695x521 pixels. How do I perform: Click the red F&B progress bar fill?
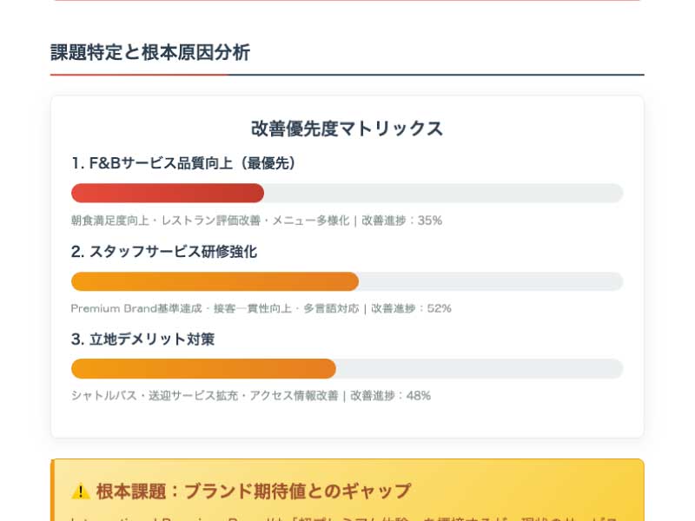(168, 193)
